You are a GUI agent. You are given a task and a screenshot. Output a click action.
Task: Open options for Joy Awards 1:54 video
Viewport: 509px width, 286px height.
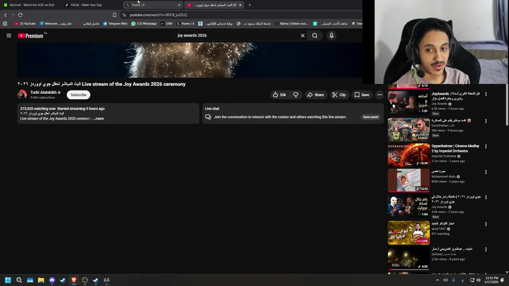[x=486, y=197]
